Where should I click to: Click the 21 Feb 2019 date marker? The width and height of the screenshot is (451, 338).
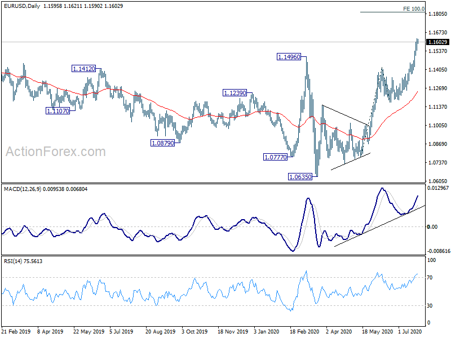(16, 331)
